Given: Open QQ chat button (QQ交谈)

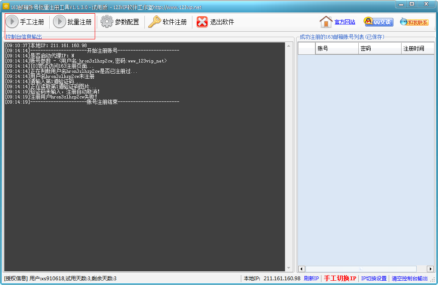Looking at the screenshot, I should click(x=378, y=22).
